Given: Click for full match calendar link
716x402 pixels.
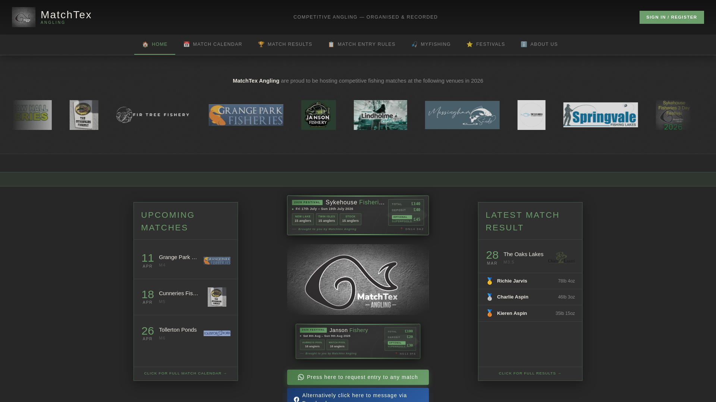Looking at the screenshot, I should (185, 373).
